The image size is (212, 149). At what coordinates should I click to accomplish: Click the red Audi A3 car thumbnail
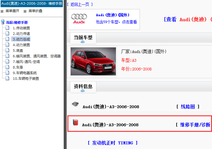pyautogui.click(x=93, y=61)
